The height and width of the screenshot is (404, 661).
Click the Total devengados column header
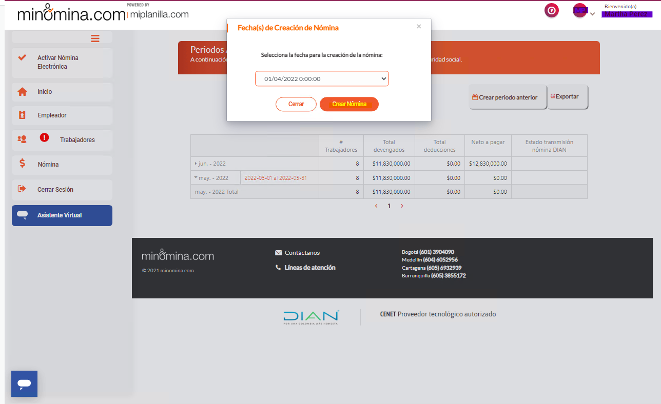tap(389, 146)
